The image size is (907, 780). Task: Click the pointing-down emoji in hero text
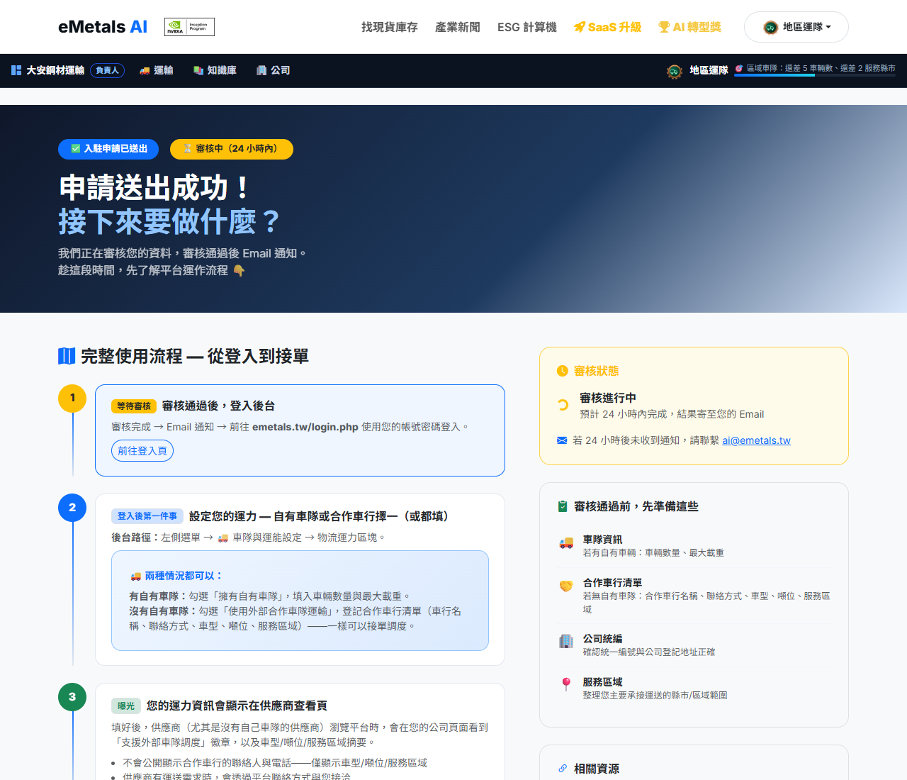point(239,271)
